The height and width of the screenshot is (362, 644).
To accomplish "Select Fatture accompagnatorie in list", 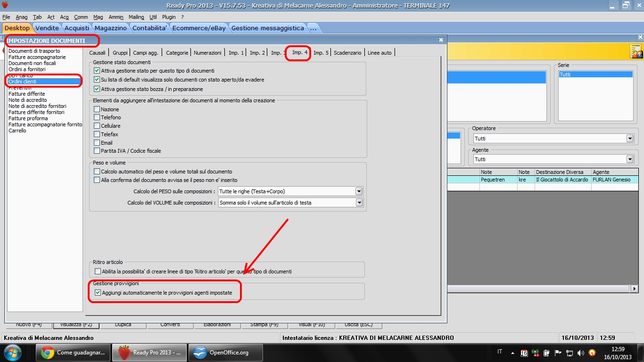I will point(37,57).
